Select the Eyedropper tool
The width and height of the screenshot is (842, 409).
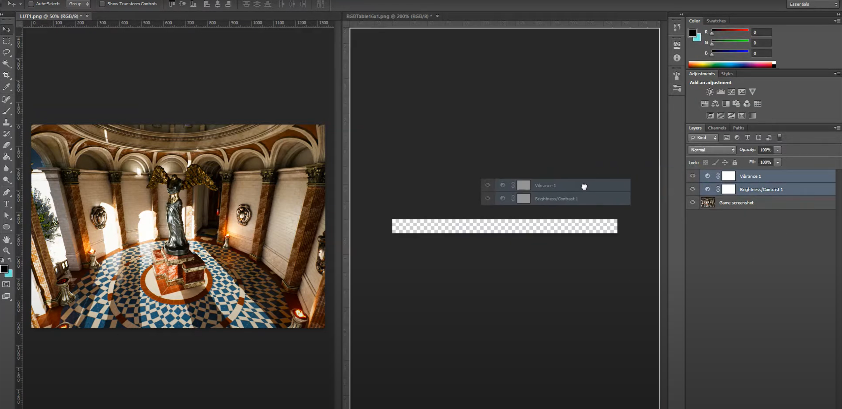pyautogui.click(x=6, y=87)
